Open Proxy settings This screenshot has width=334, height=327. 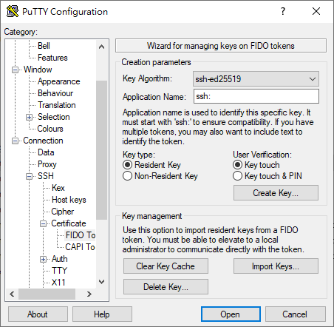[x=47, y=164]
